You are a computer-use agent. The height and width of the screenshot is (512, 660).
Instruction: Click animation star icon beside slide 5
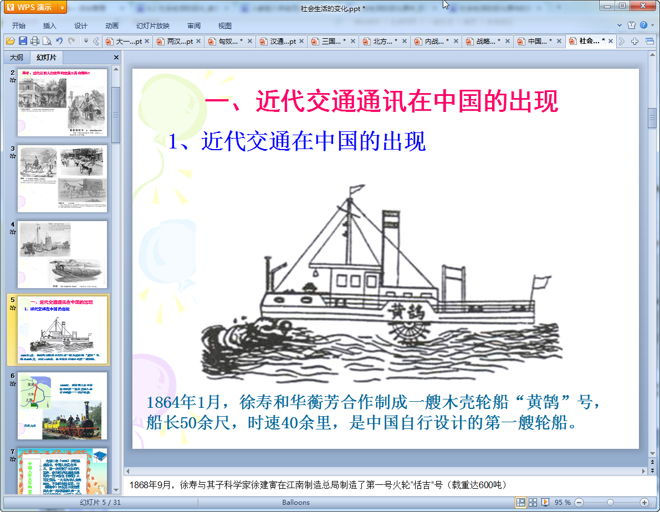[13, 308]
